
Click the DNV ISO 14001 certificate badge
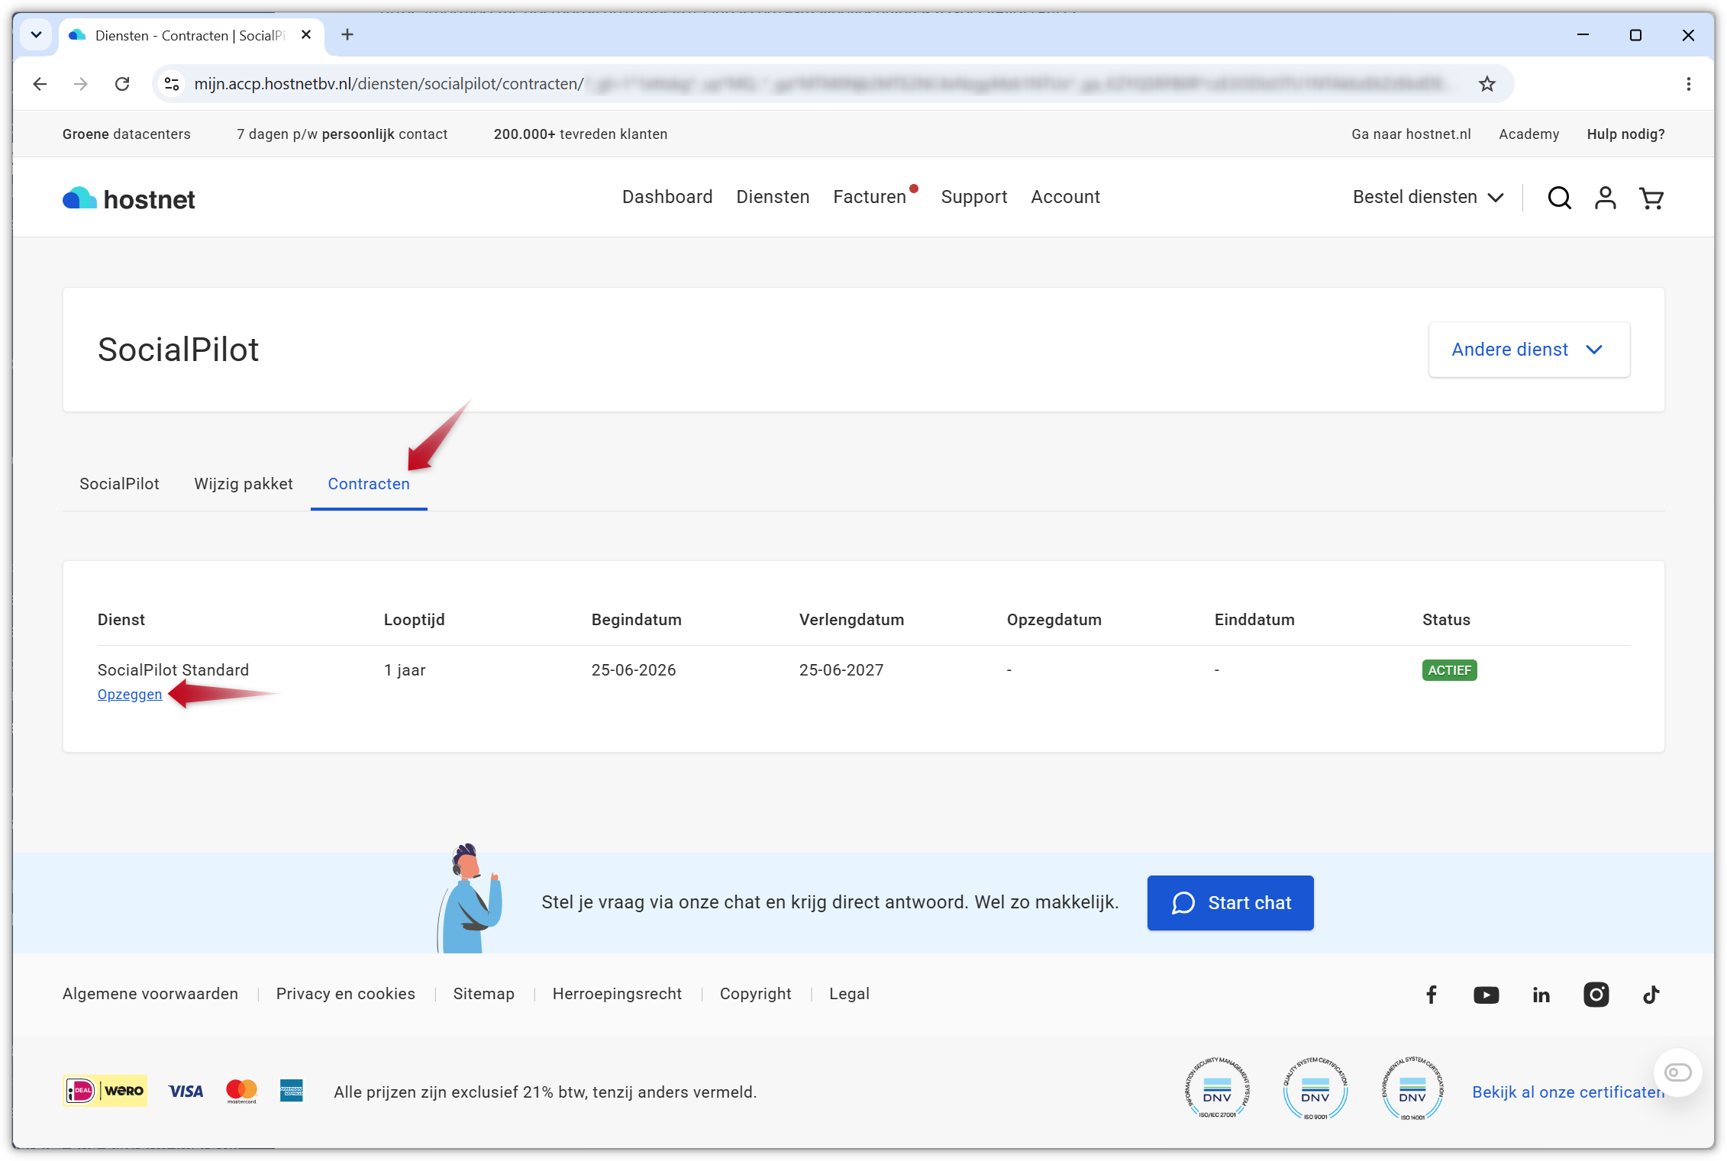[1412, 1089]
